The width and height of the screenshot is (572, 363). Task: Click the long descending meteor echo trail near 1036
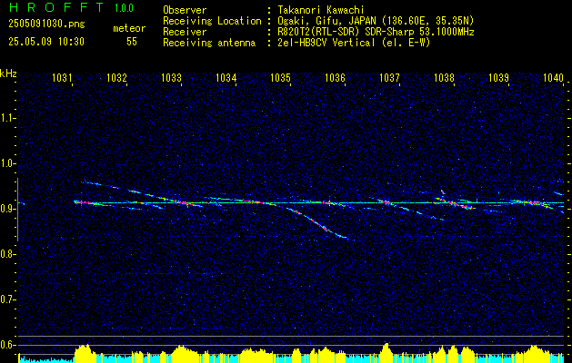coord(316,223)
